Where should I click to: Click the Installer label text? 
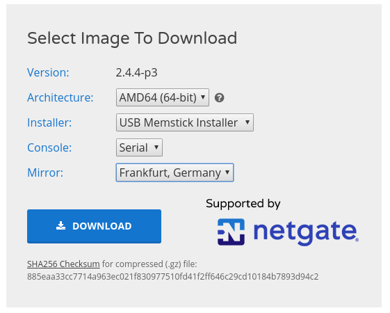point(49,122)
